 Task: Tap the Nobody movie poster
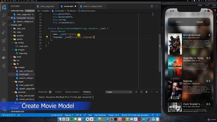pyautogui.click(x=175, y=90)
